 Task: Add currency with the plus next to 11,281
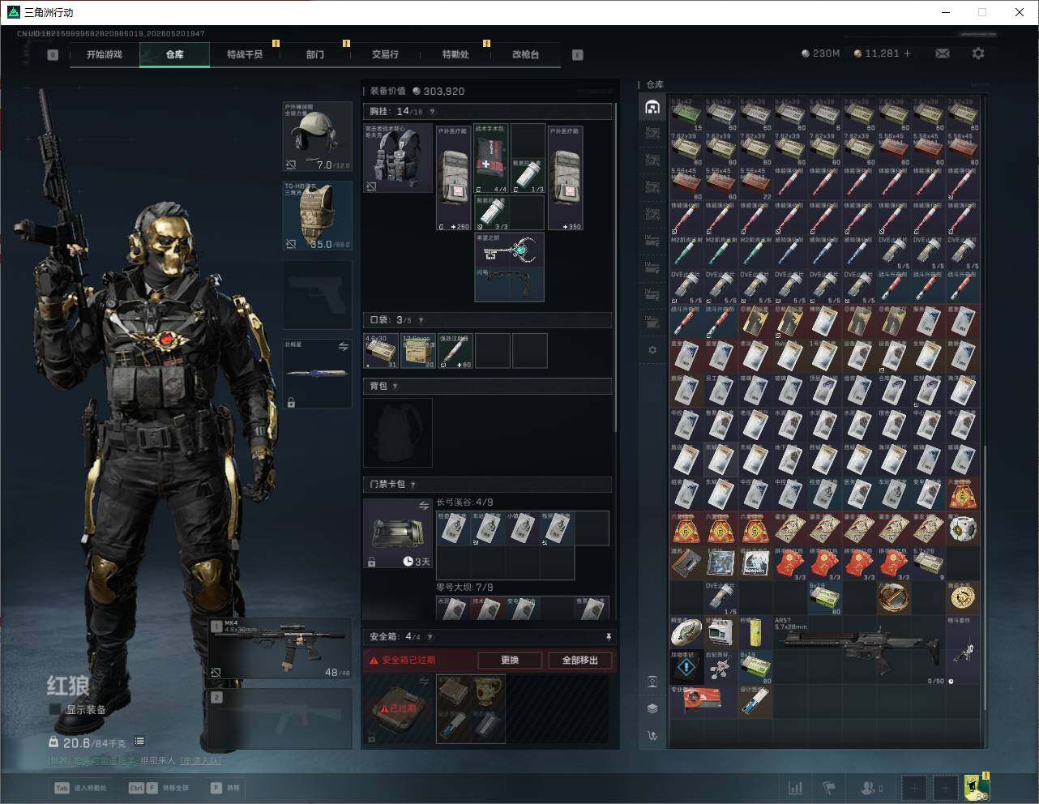[907, 53]
